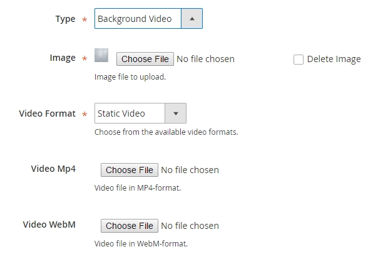The width and height of the screenshot is (373, 259).
Task: Click the Image field label
Action: point(63,58)
